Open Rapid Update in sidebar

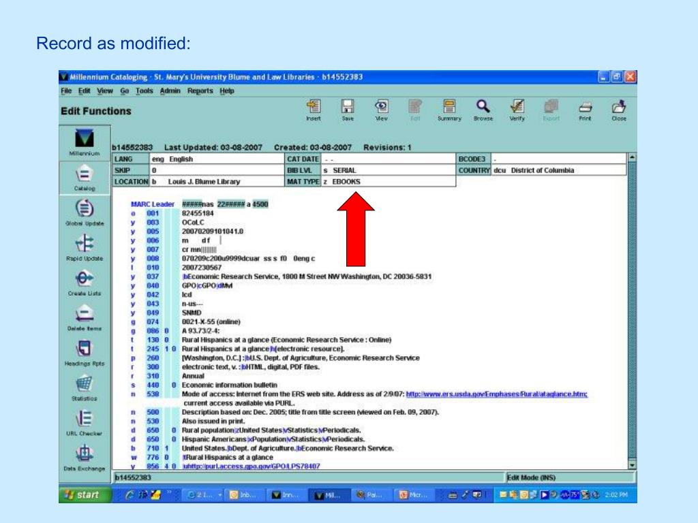click(85, 247)
